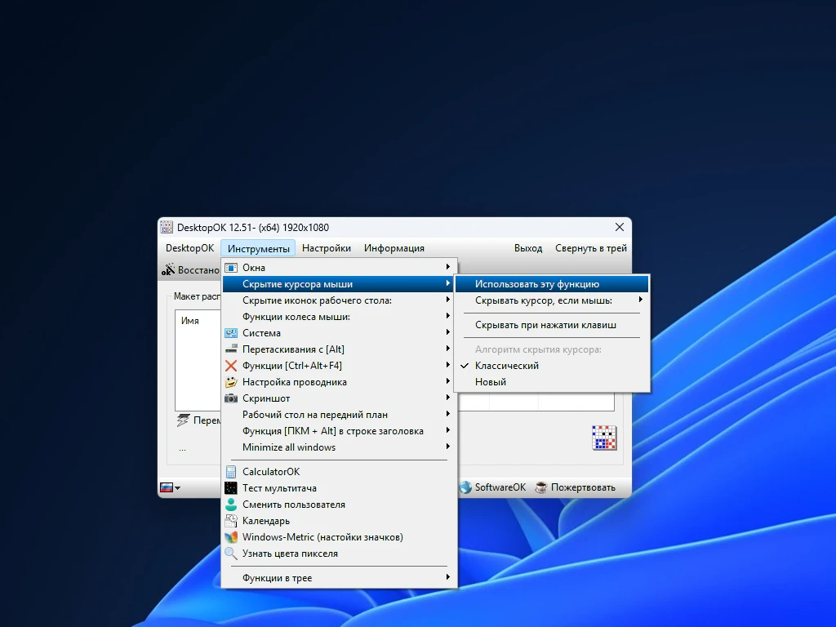Open the Информация menu
836x627 pixels.
click(394, 248)
